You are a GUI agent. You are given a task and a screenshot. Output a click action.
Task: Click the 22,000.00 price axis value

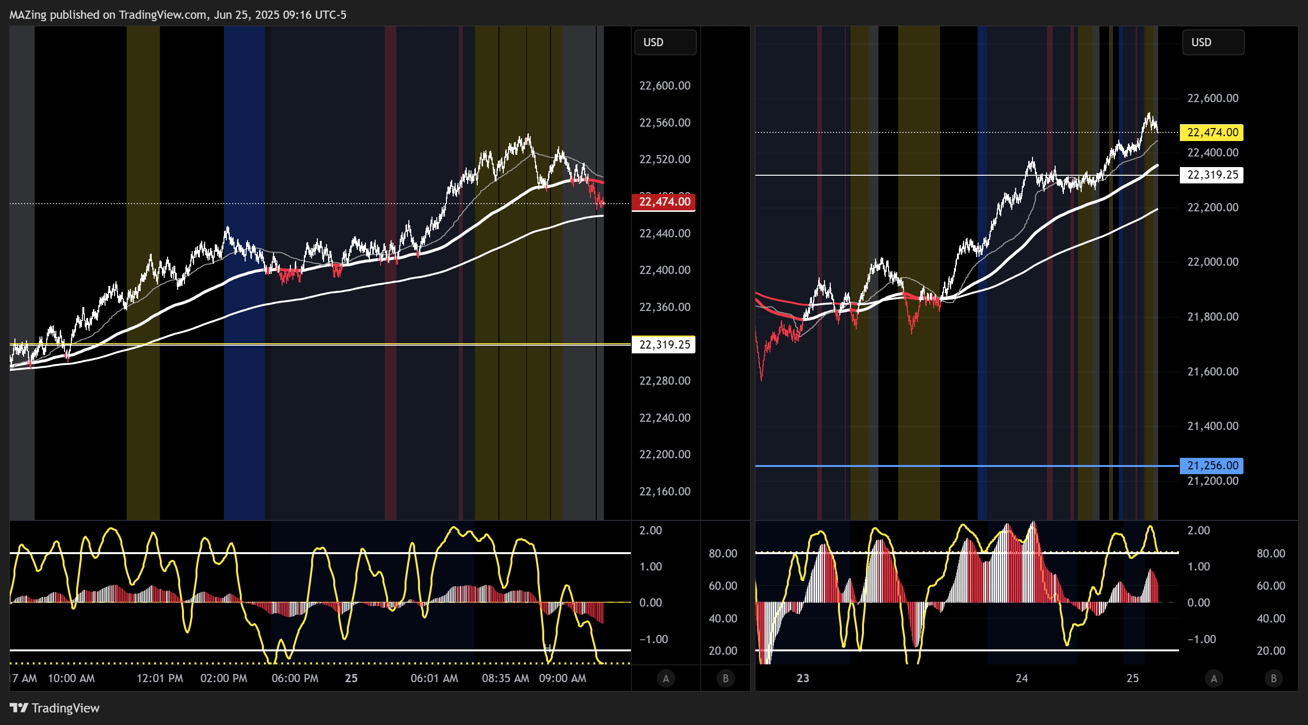coord(1213,262)
